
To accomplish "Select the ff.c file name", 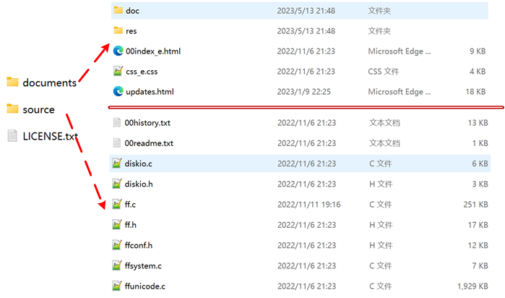I will pos(131,205).
